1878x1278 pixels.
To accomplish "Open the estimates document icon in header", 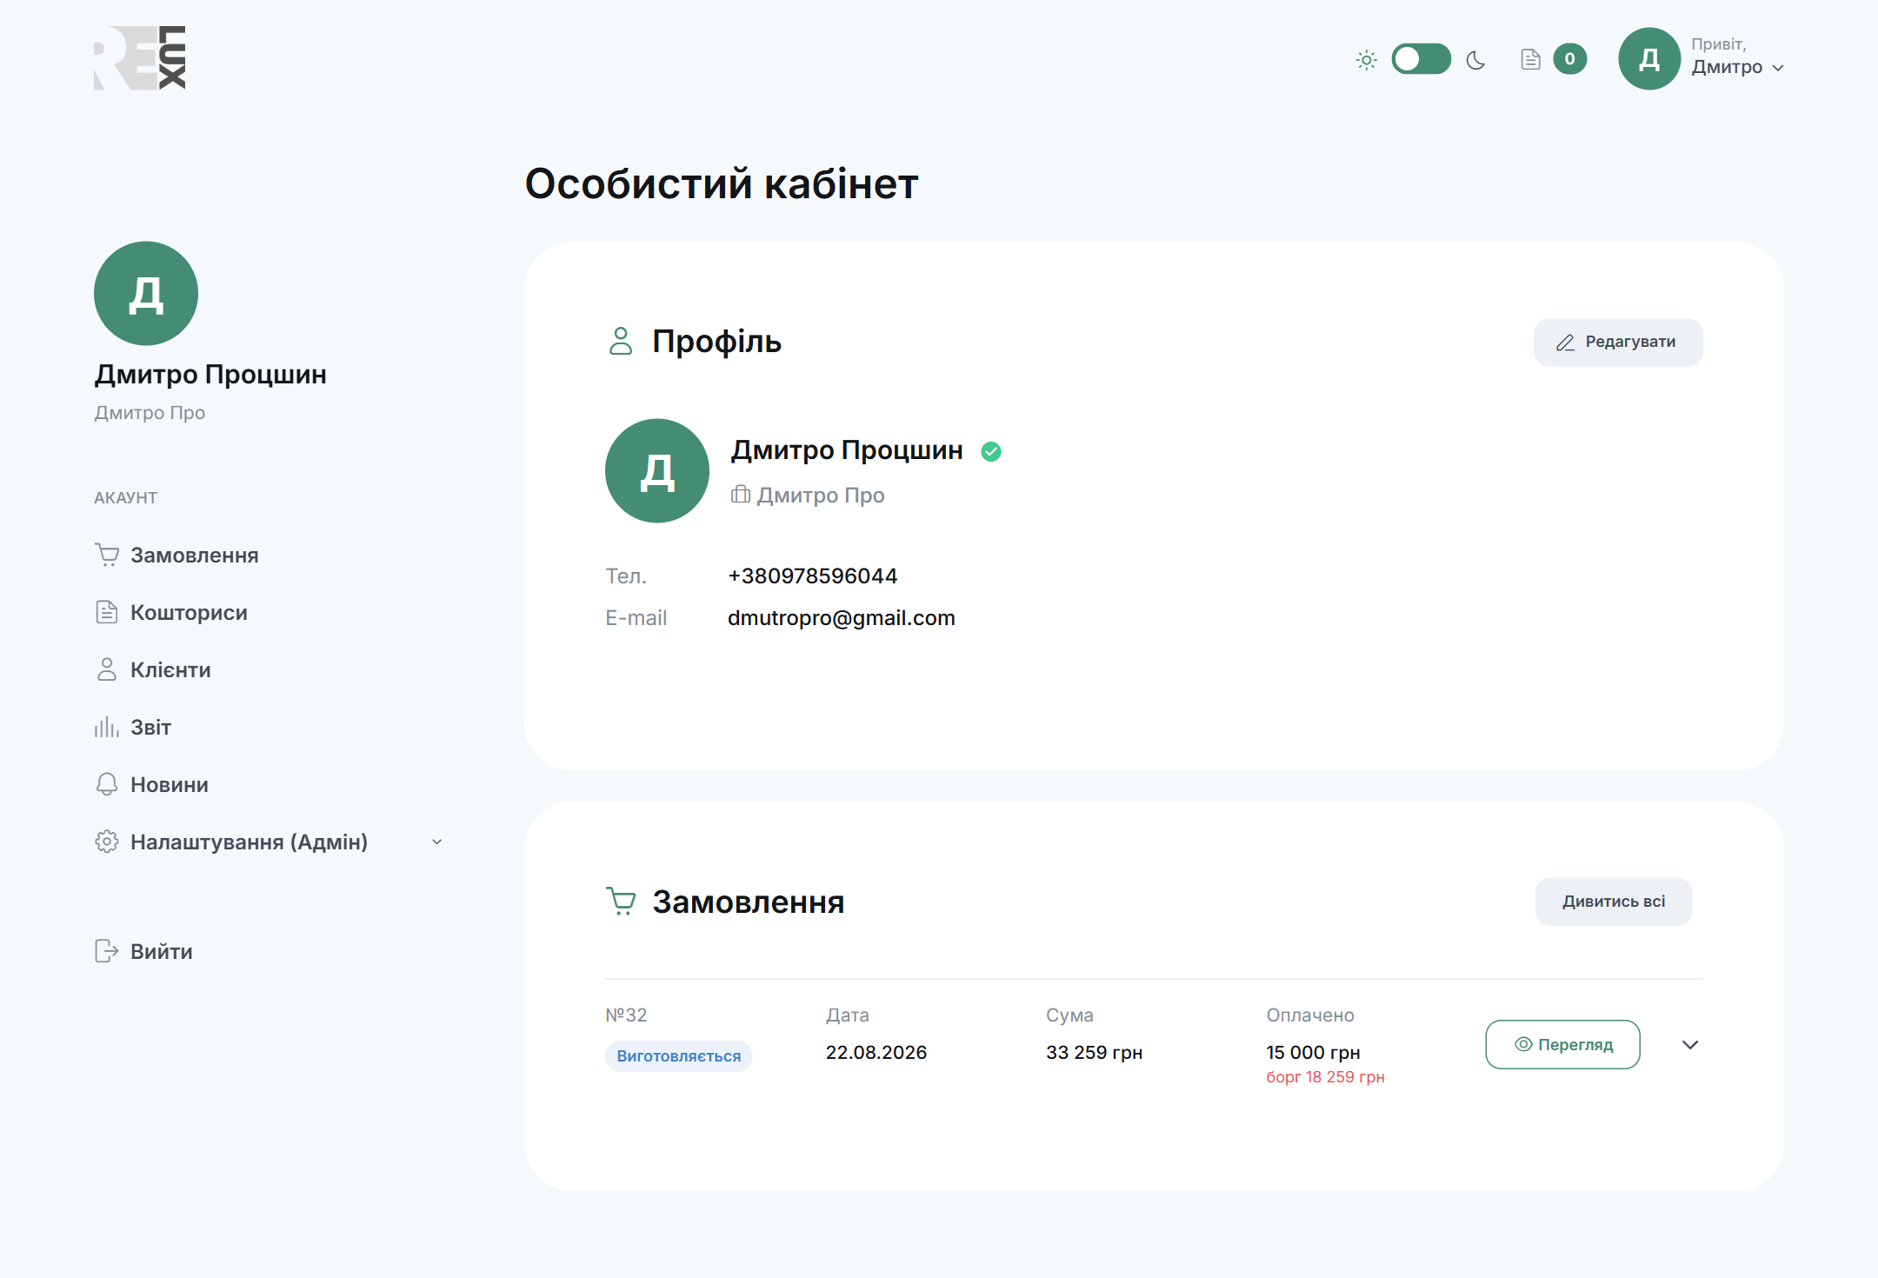I will [x=1530, y=59].
